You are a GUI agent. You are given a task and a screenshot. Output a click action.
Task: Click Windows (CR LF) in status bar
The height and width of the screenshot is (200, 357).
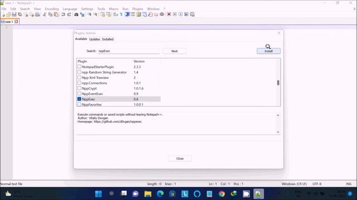(x=294, y=184)
